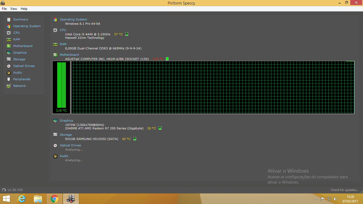Click the Audio icon in summary pane
363x204 pixels.
tap(55, 156)
